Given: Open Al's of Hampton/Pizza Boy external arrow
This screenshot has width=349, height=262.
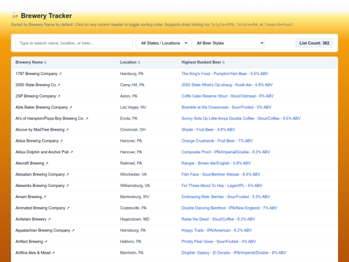Looking at the screenshot, I should point(87,118).
